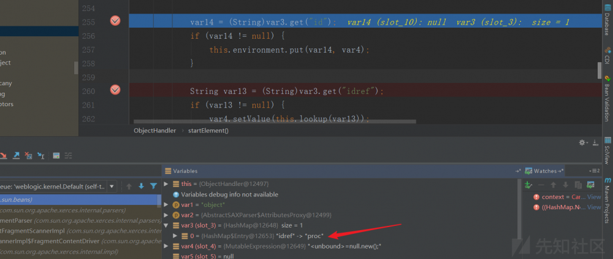Expand the var2 AttributesProxy variable
Image resolution: width=613 pixels, height=259 pixels.
click(166, 215)
